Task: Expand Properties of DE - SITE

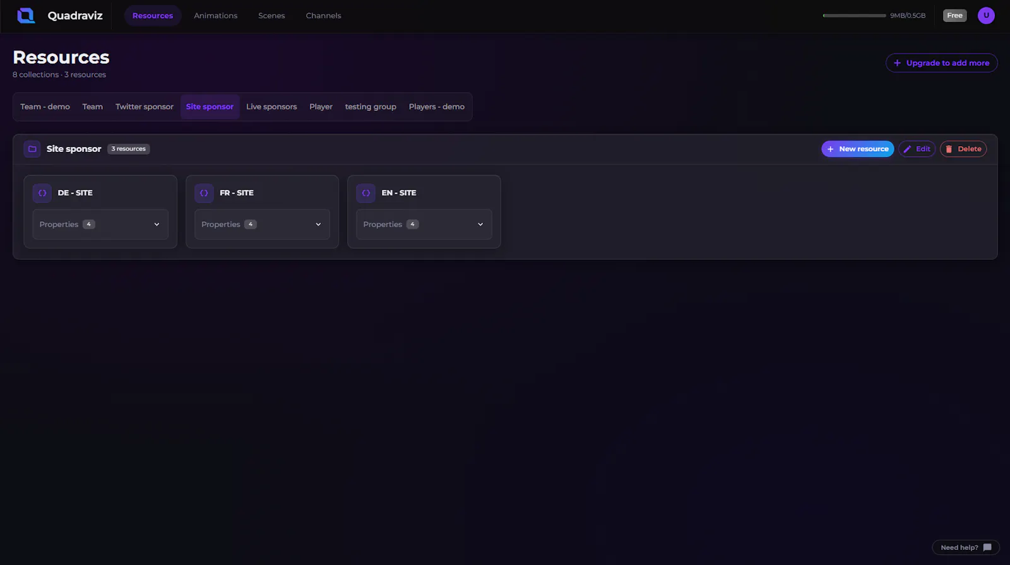Action: 100,224
